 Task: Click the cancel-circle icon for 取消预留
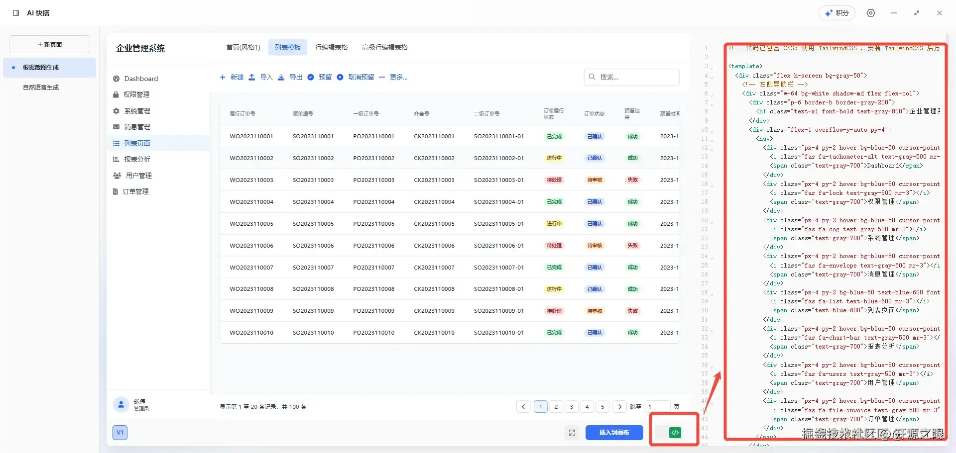click(x=340, y=77)
